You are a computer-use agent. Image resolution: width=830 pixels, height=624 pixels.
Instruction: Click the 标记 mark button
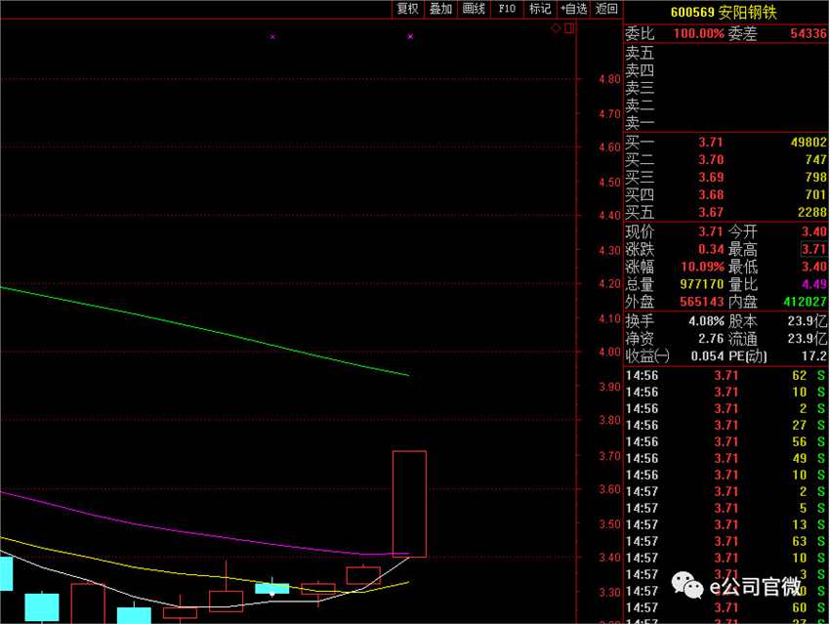coord(540,9)
